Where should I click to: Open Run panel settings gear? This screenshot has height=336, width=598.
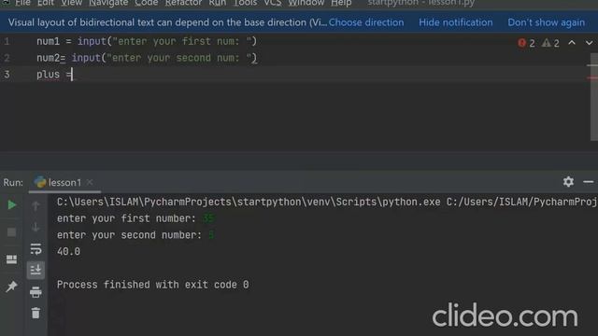click(568, 182)
